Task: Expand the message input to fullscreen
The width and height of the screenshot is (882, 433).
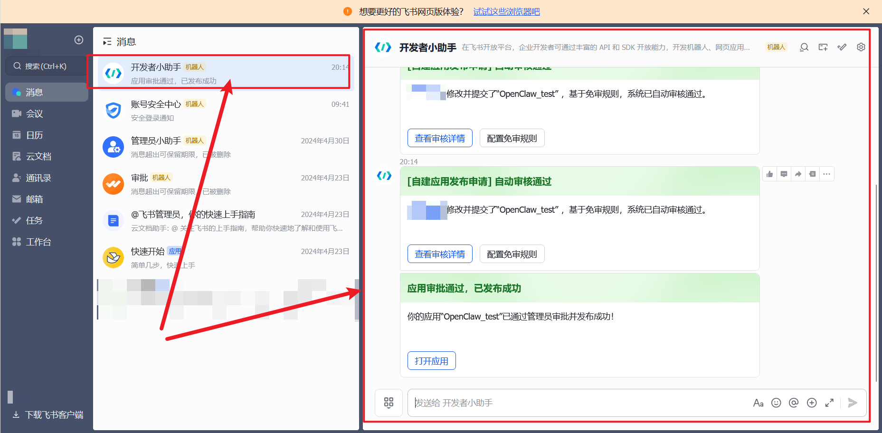Action: (x=829, y=403)
